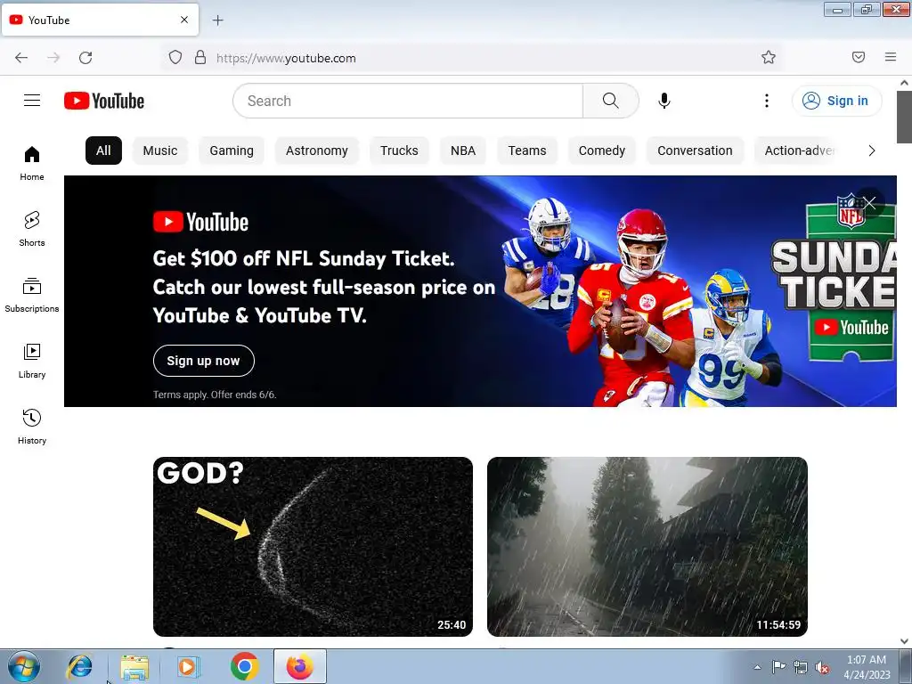The width and height of the screenshot is (912, 684).
Task: Open the YouTube hamburger guide menu
Action: tap(32, 101)
